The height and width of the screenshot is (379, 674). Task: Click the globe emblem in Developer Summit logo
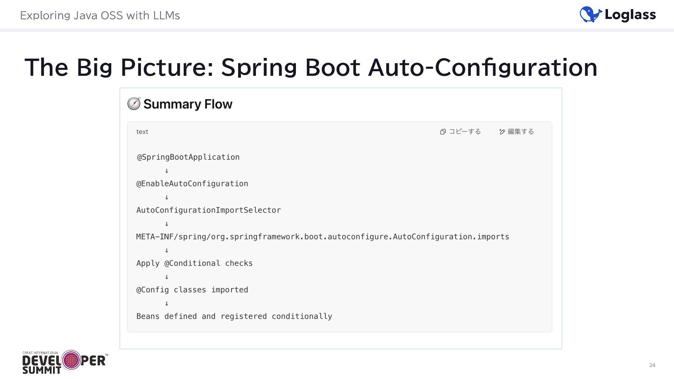pos(71,360)
